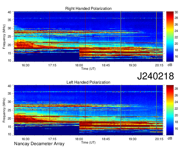Click the dB unit under right-handed colorbar
The height and width of the screenshot is (147, 181).
170,65
